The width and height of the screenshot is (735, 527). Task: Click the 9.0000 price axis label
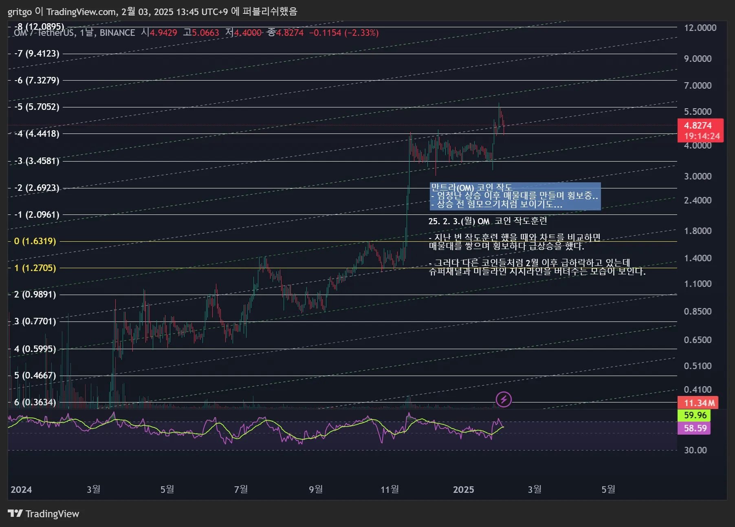pos(698,59)
